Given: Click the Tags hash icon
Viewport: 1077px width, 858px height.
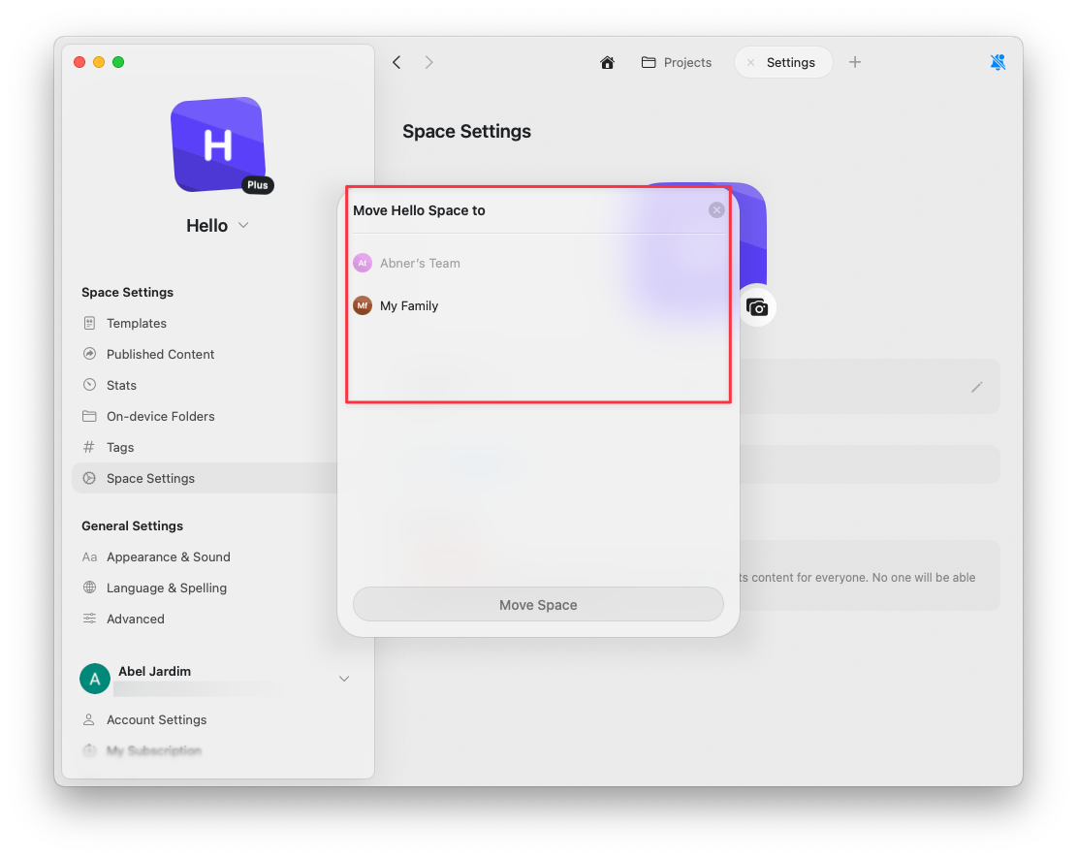Looking at the screenshot, I should 89,447.
